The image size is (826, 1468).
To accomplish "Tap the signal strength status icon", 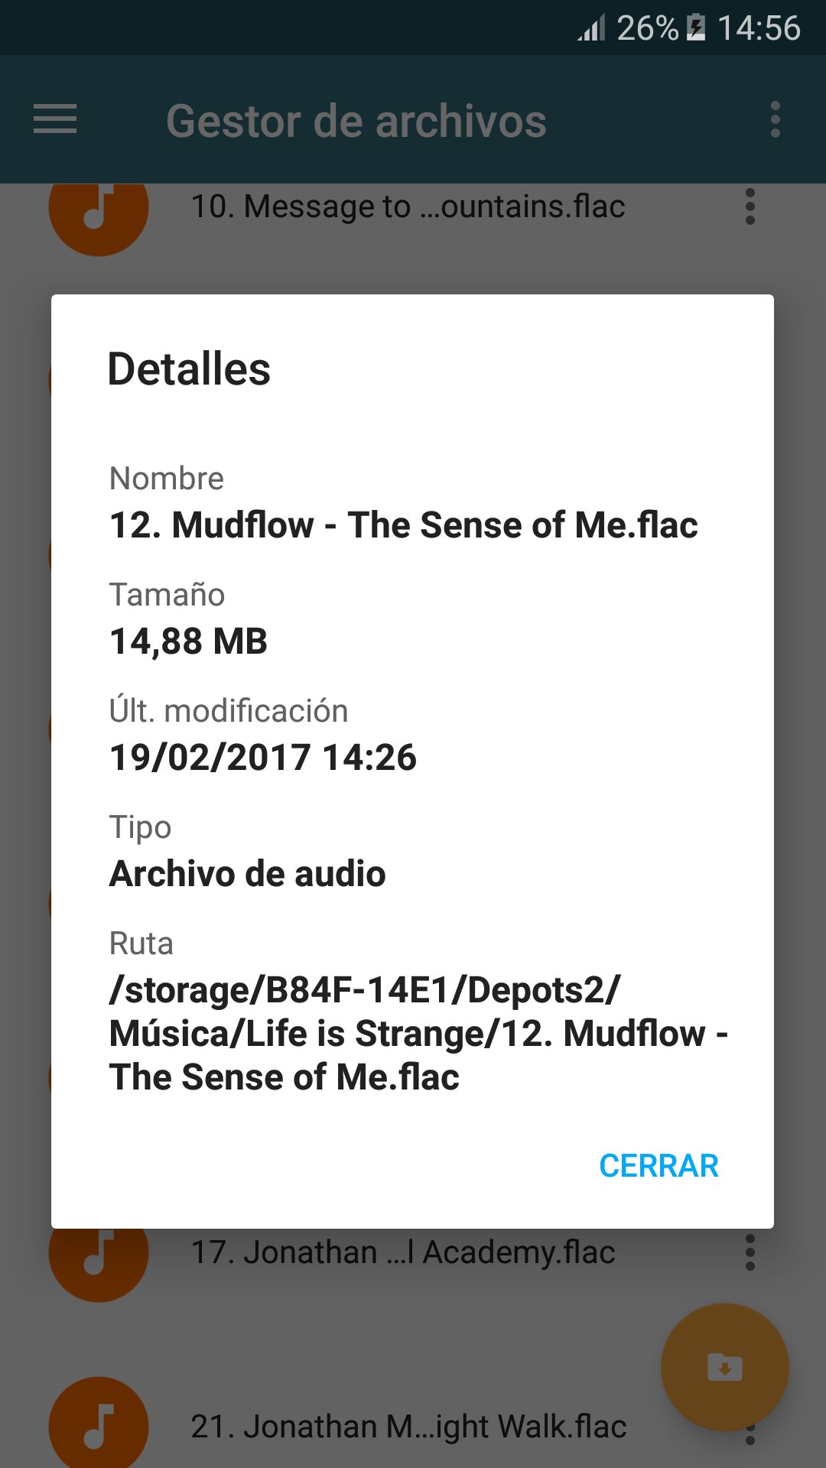I will pyautogui.click(x=591, y=28).
